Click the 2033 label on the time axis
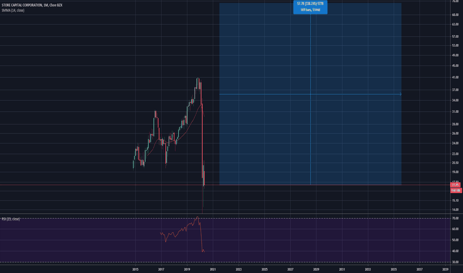 pyautogui.click(x=368, y=269)
